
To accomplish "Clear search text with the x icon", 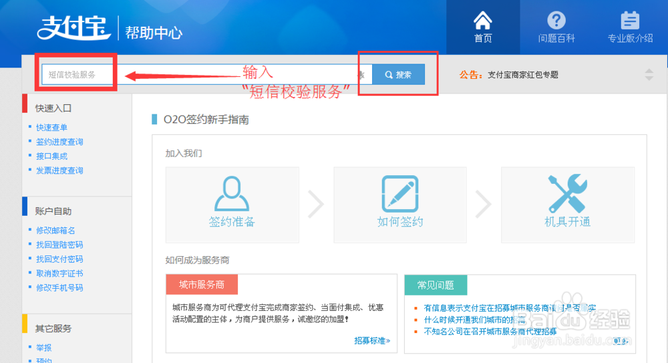I will pos(361,75).
